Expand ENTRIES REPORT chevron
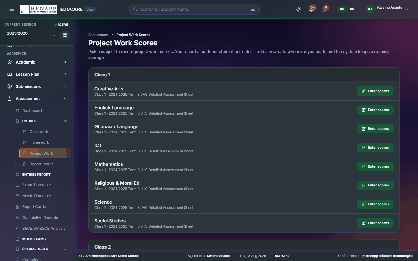Viewport: 418px width, 261px height. click(x=66, y=175)
